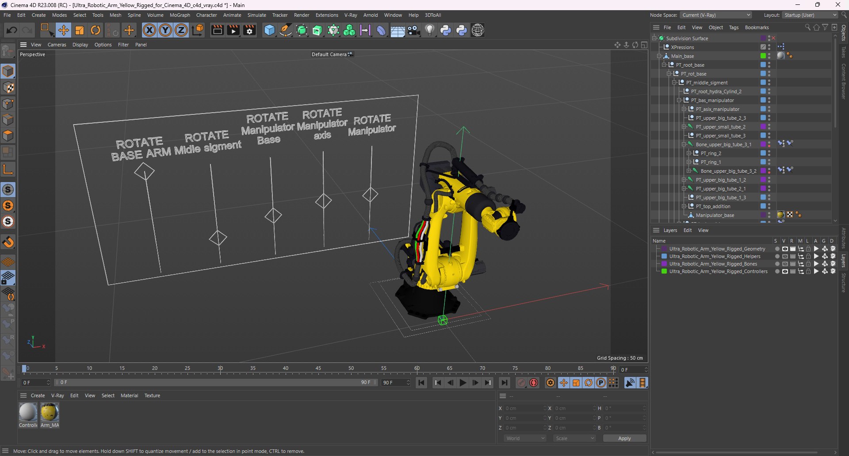The width and height of the screenshot is (849, 456).
Task: Open Layout dropdown Startup (User)
Action: pyautogui.click(x=810, y=15)
